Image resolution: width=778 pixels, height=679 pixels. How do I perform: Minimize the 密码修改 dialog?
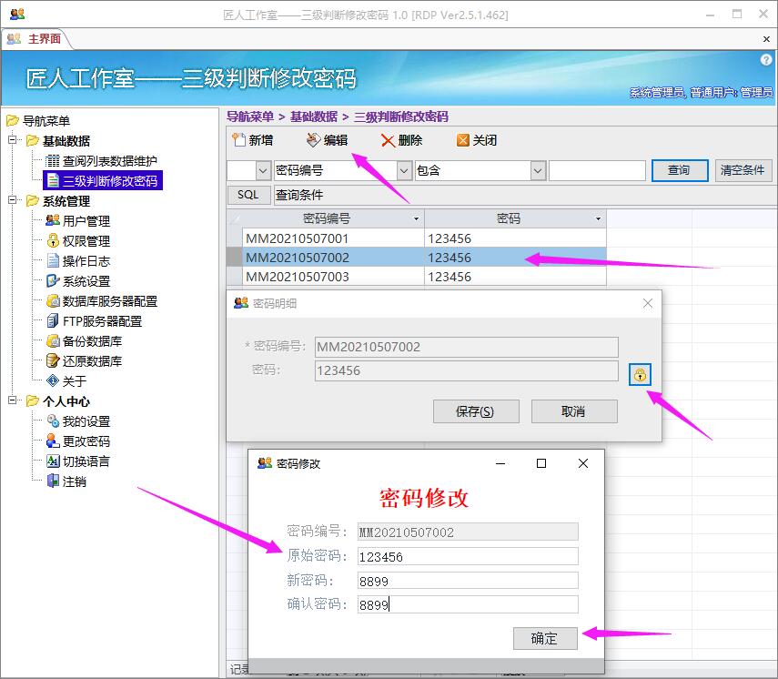(x=500, y=463)
